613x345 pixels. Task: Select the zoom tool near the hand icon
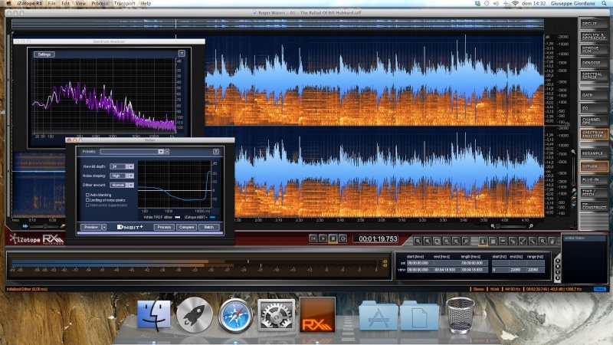tap(543, 242)
